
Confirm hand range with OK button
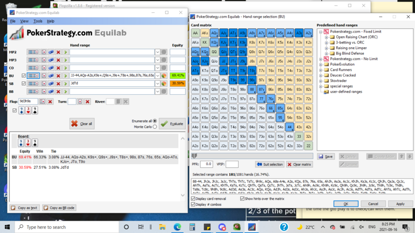[x=346, y=203]
